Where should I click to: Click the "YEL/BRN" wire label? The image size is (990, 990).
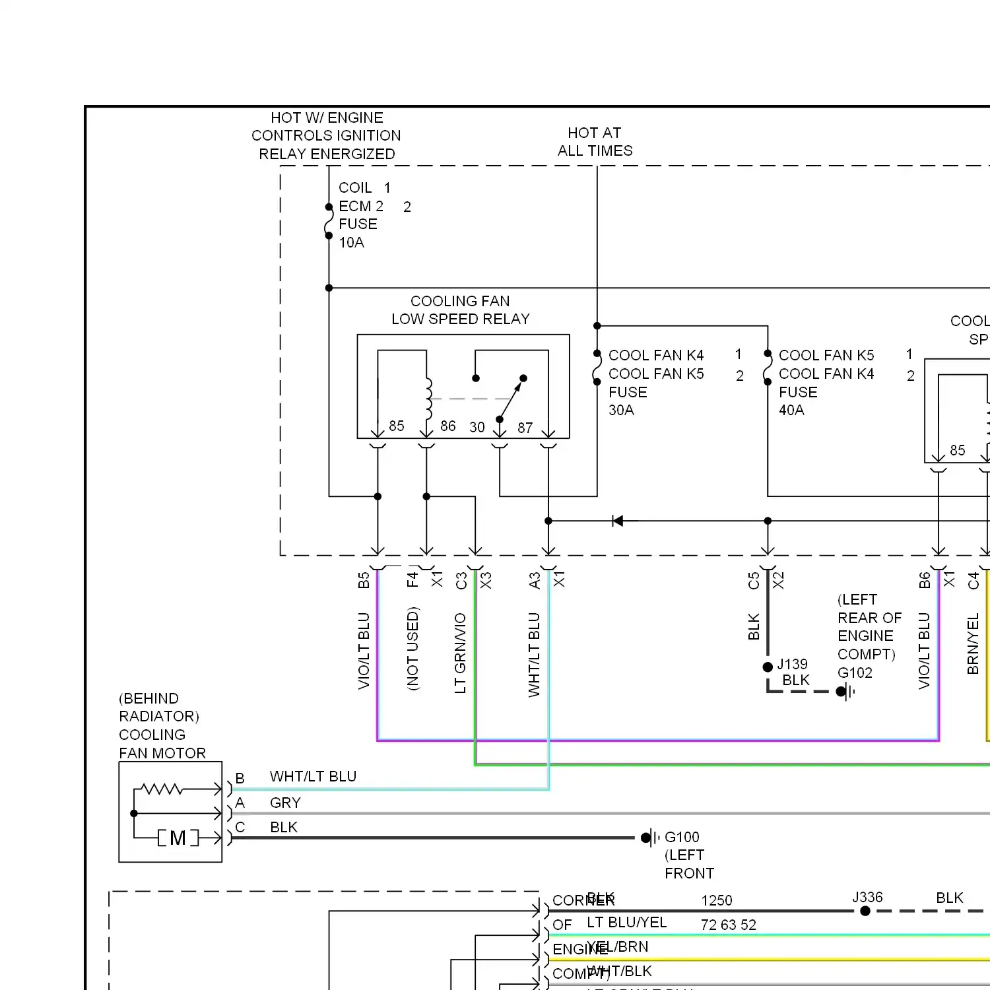click(x=618, y=947)
